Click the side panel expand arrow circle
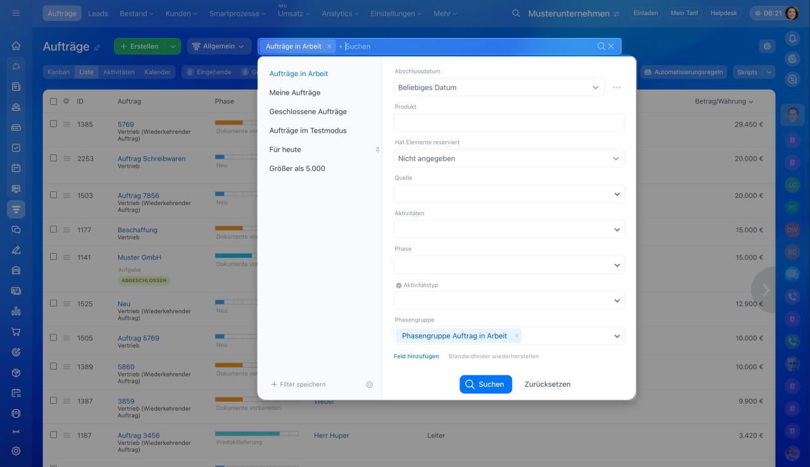The height and width of the screenshot is (467, 810). (766, 290)
